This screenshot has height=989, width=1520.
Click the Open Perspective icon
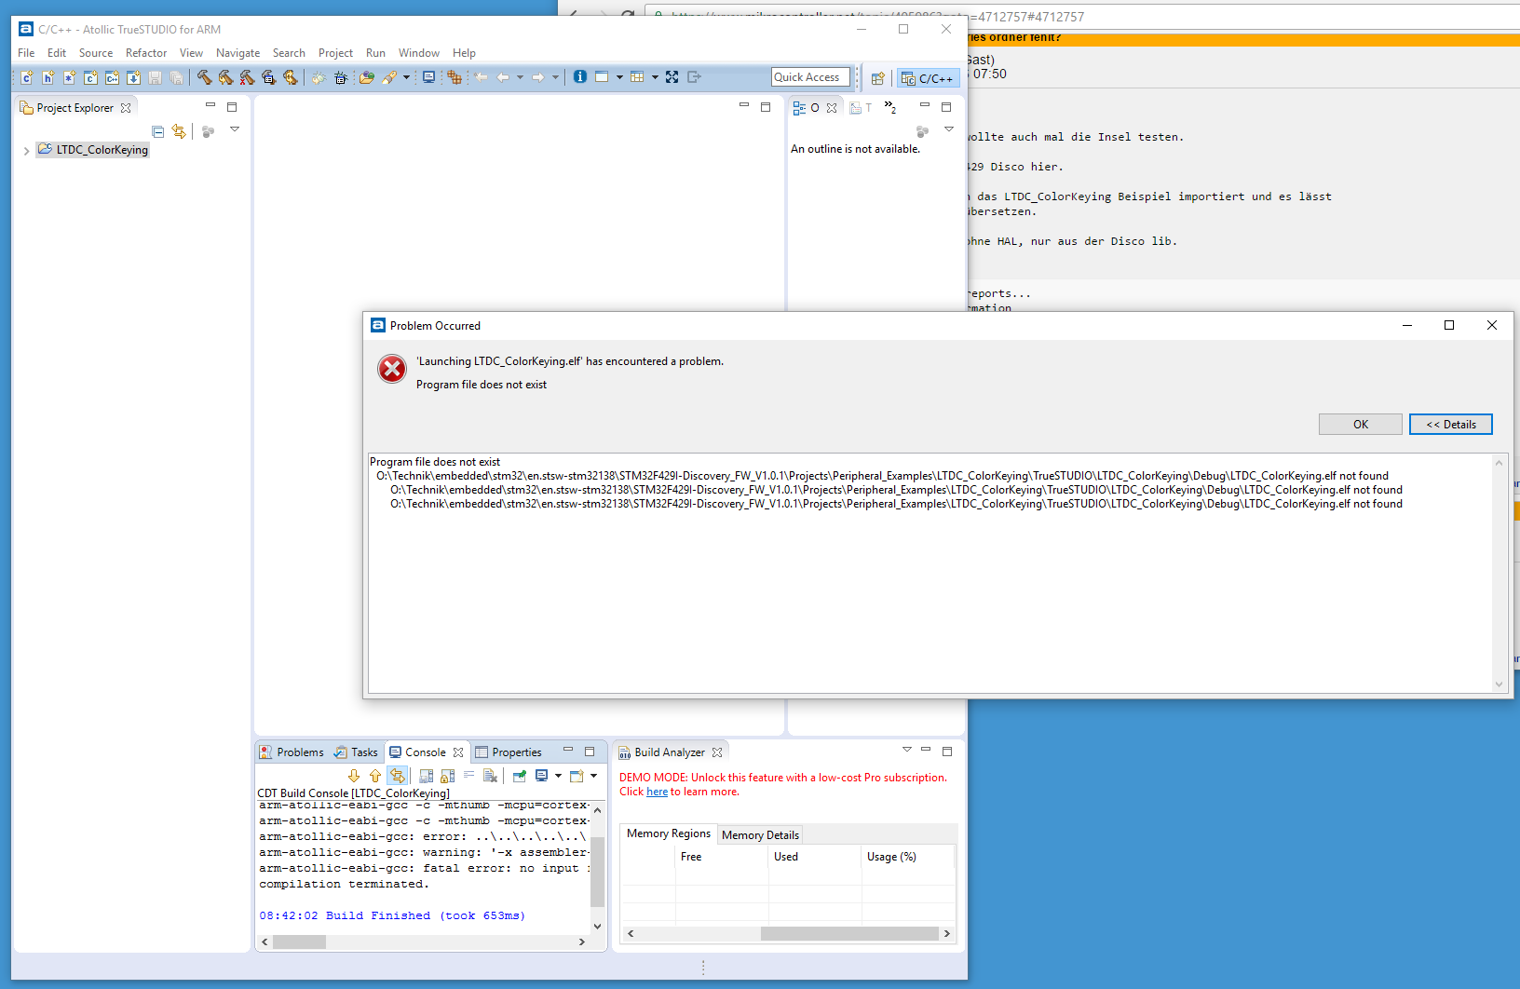coord(877,78)
